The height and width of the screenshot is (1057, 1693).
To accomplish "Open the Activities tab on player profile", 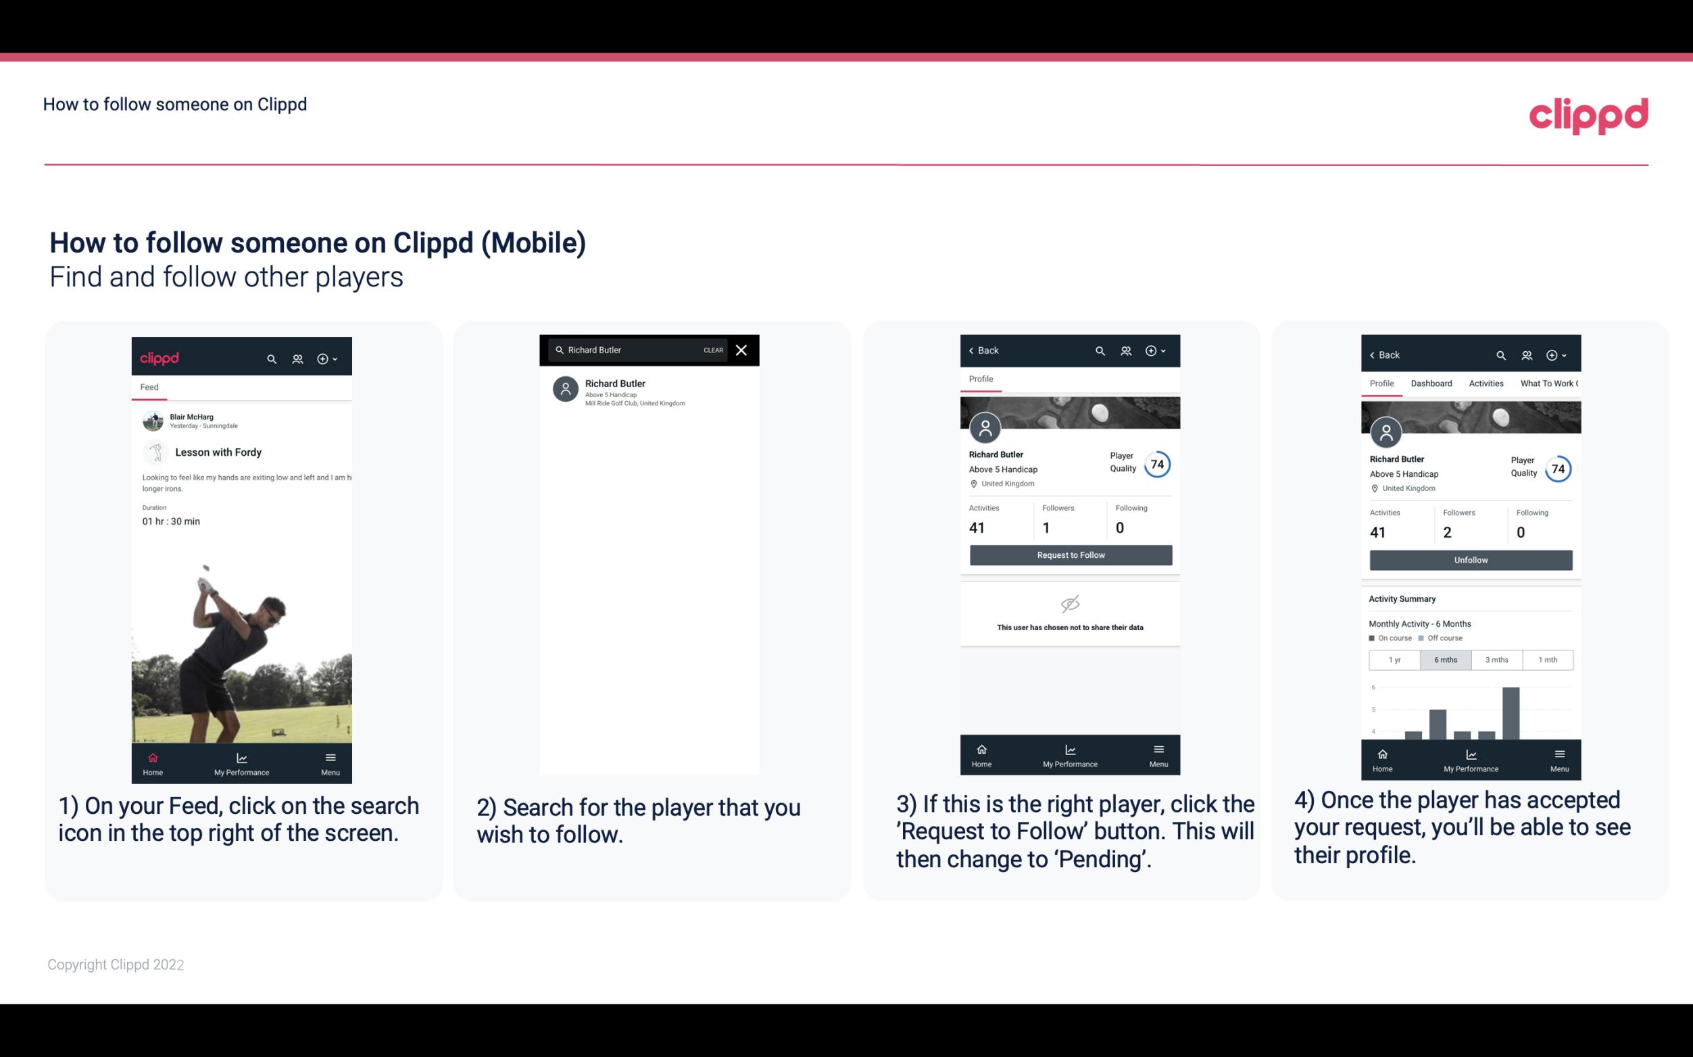I will click(x=1485, y=382).
